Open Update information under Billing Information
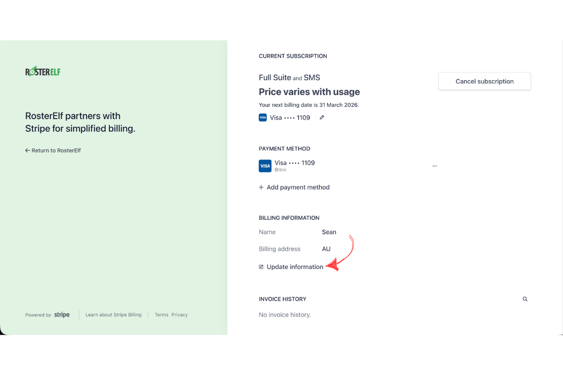 [294, 266]
